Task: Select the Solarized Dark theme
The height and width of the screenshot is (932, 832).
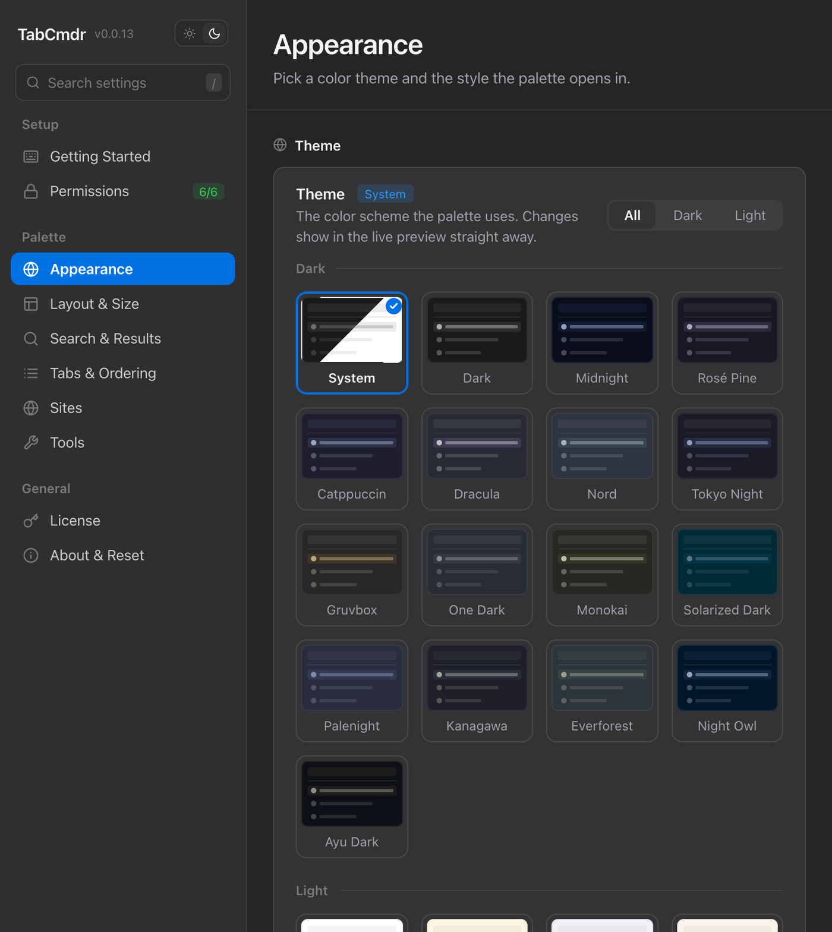Action: 727,575
